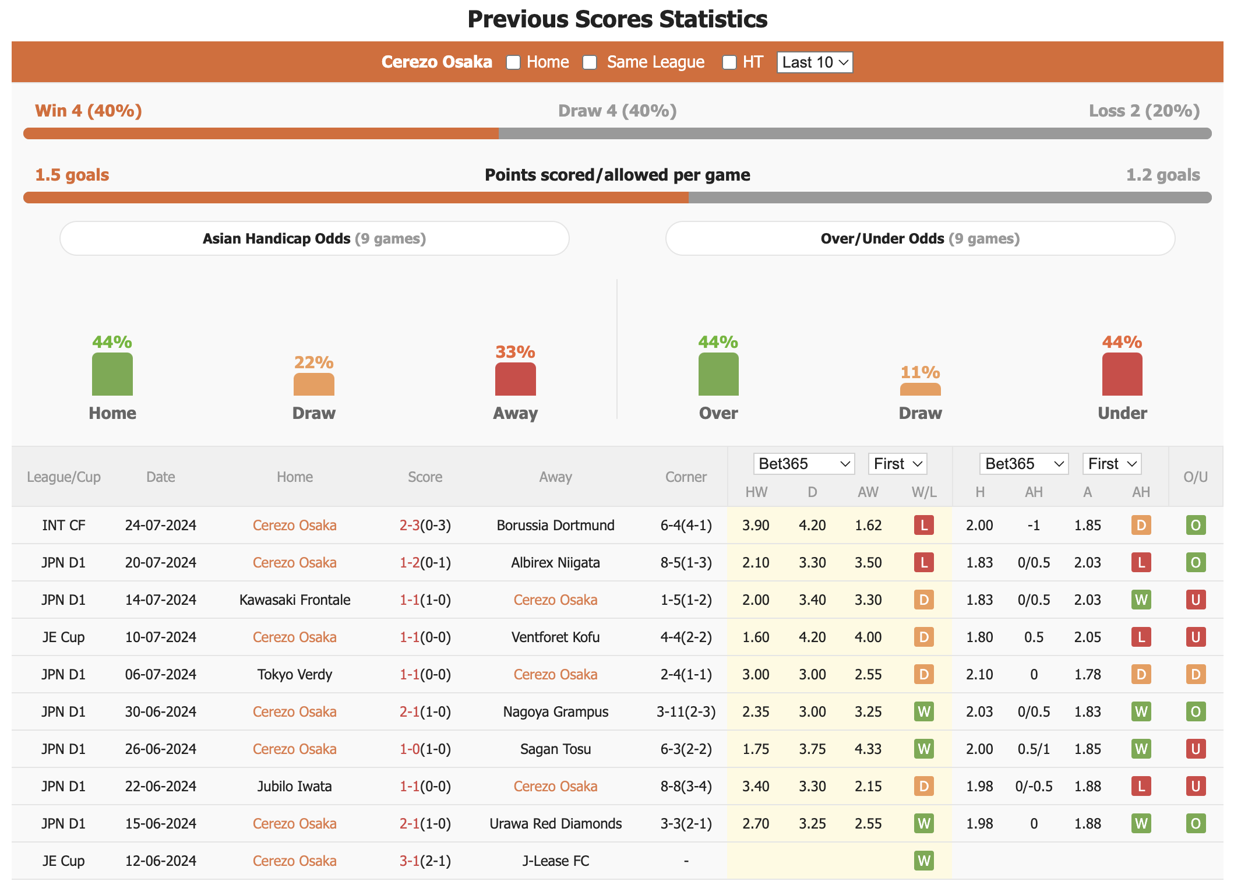The height and width of the screenshot is (881, 1234).
Task: Click the win/draw/loss progress bar
Action: [618, 133]
